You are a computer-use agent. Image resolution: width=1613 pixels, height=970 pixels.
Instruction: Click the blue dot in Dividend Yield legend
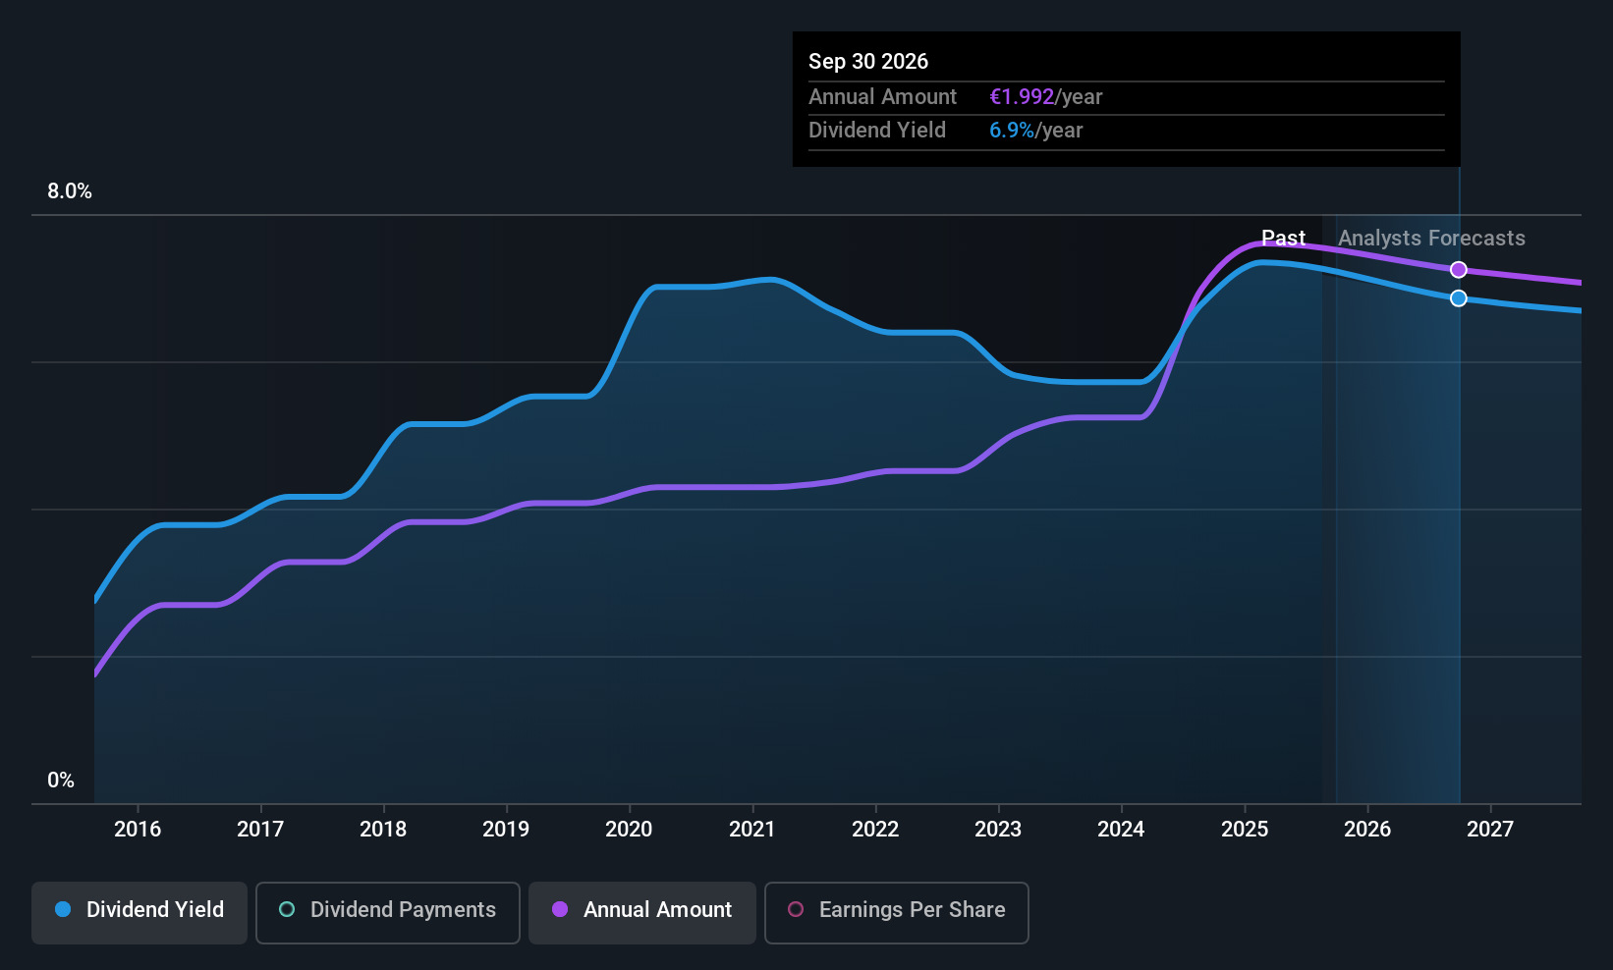[x=63, y=909]
